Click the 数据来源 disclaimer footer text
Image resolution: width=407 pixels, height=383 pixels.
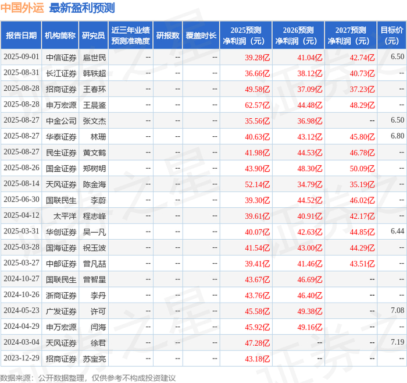(88, 378)
